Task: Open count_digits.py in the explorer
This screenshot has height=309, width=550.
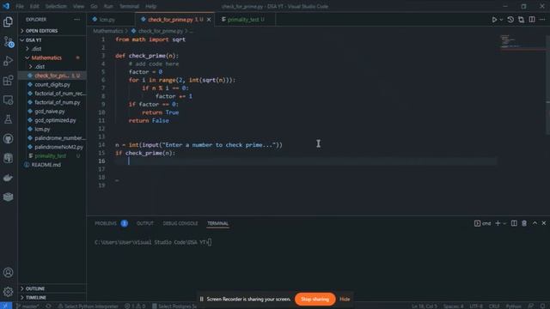Action: click(52, 84)
